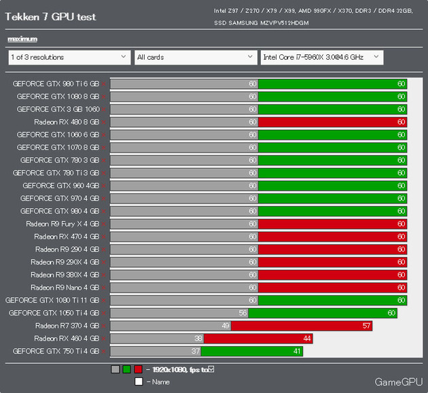The width and height of the screenshot is (428, 393).
Task: Click the gray legend color swatch
Action: click(115, 369)
